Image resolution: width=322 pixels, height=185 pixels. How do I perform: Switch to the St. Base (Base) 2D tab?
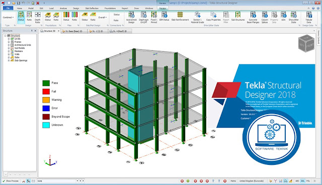click(x=74, y=31)
